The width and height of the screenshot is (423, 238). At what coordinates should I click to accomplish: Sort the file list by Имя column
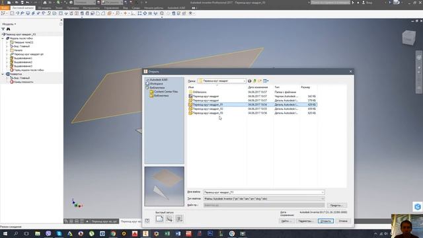pyautogui.click(x=191, y=87)
